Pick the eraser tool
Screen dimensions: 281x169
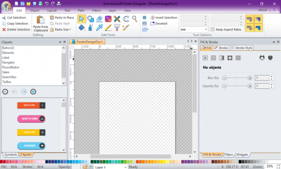point(99,19)
